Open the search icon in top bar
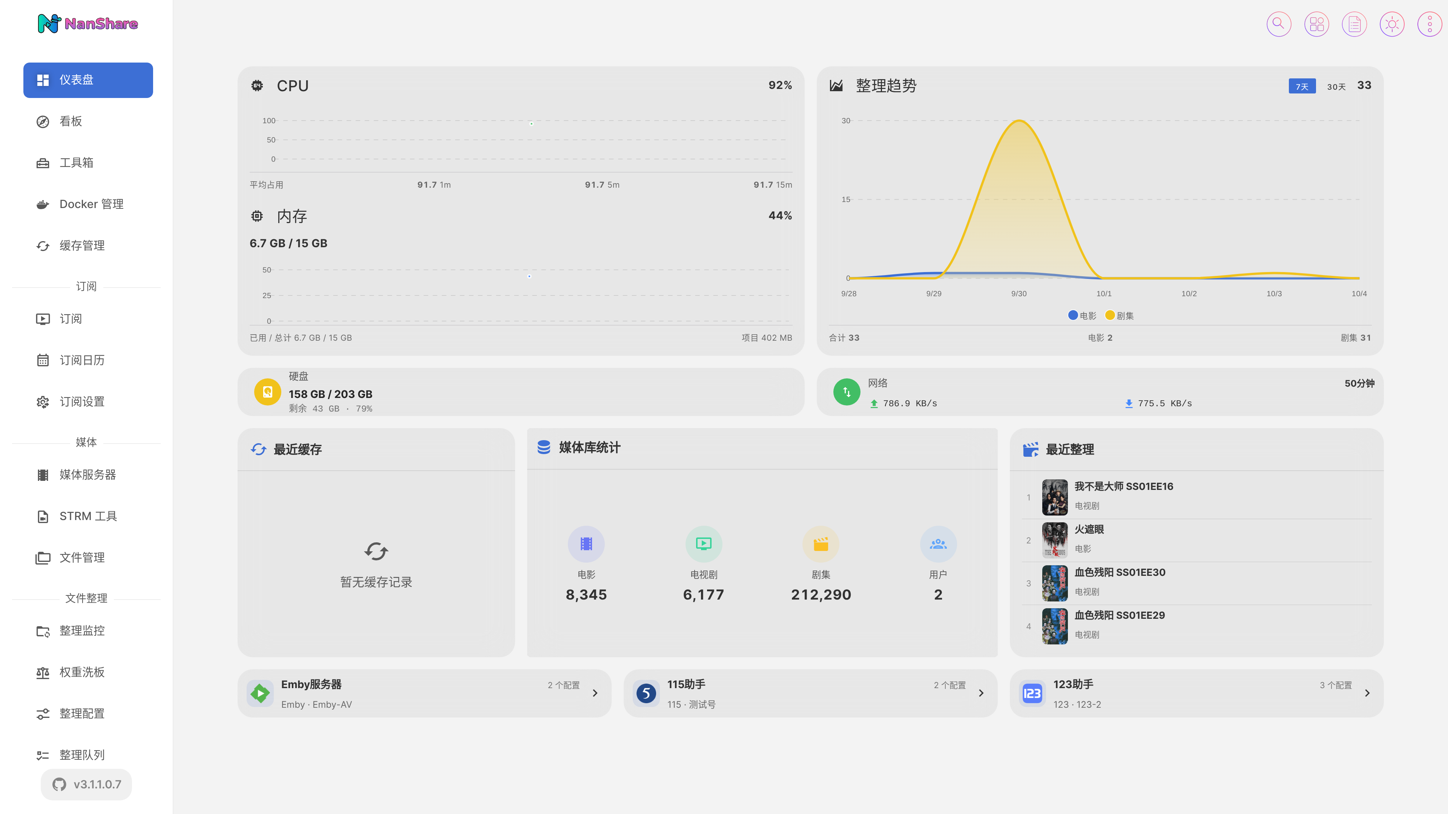This screenshot has width=1448, height=814. [x=1278, y=24]
